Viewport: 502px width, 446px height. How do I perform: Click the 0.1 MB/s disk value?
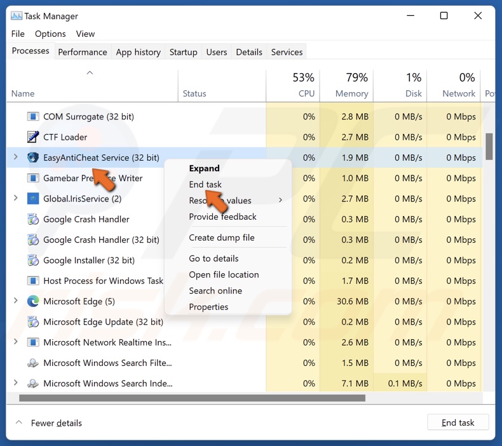(x=405, y=383)
